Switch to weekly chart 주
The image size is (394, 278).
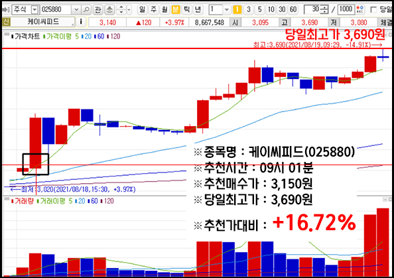(x=153, y=9)
